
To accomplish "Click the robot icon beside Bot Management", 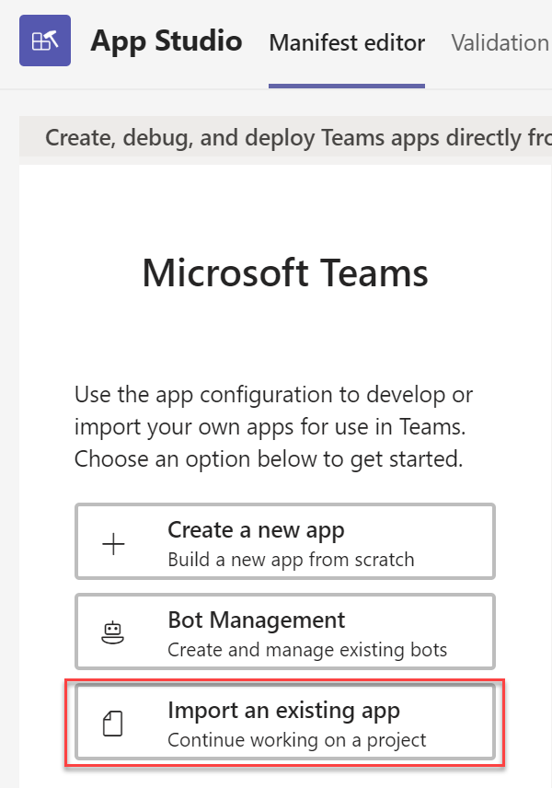I will tap(113, 632).
